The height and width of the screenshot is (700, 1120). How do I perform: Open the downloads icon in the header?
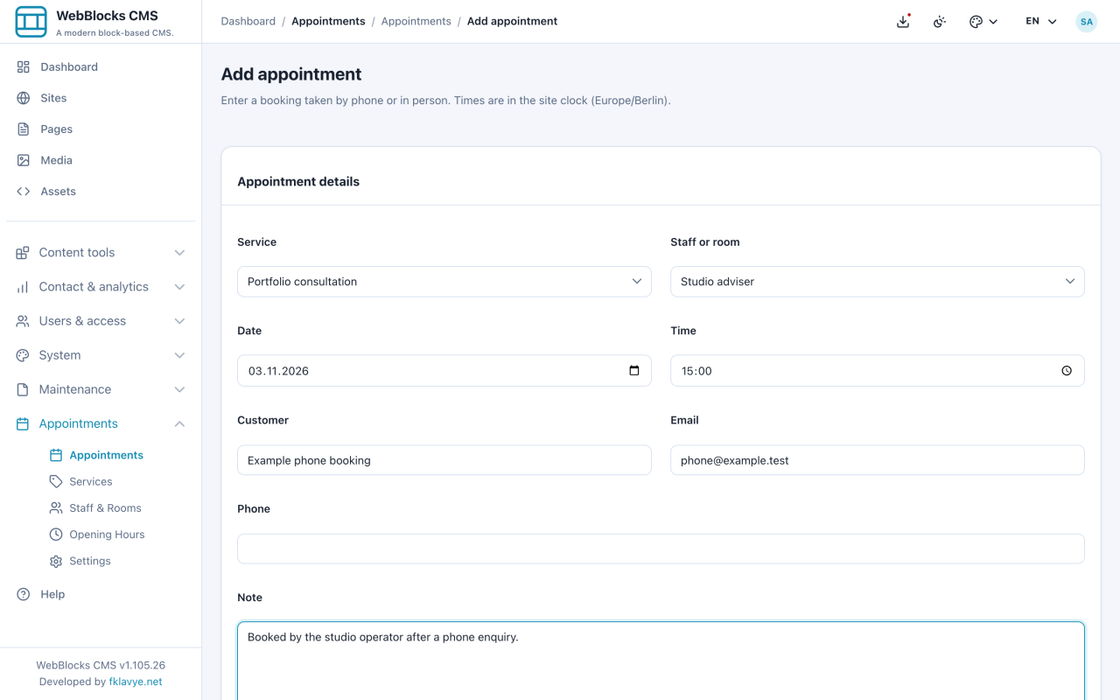(x=903, y=22)
